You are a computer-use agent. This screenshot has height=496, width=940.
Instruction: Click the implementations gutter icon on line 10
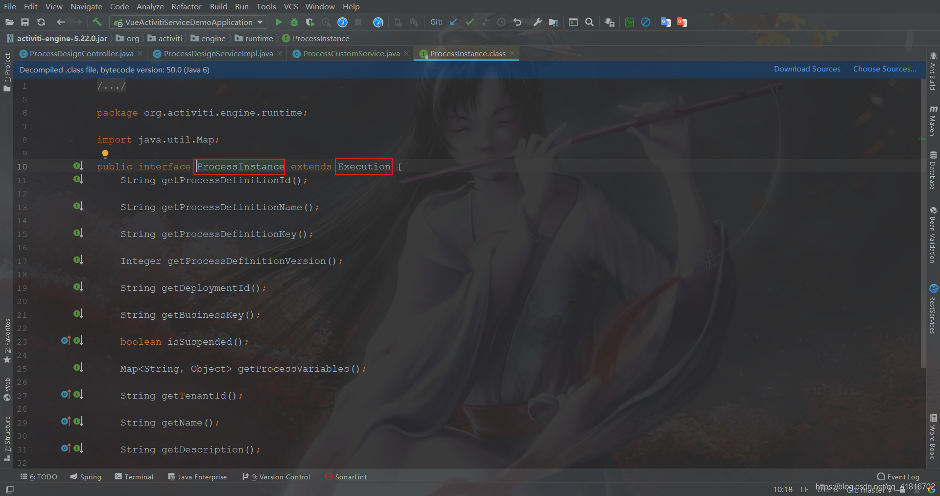pyautogui.click(x=78, y=166)
